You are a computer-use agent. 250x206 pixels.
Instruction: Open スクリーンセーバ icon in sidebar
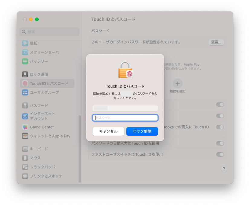tap(25, 52)
